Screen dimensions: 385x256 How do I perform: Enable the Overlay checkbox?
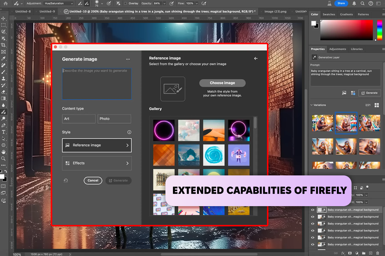(126, 3)
